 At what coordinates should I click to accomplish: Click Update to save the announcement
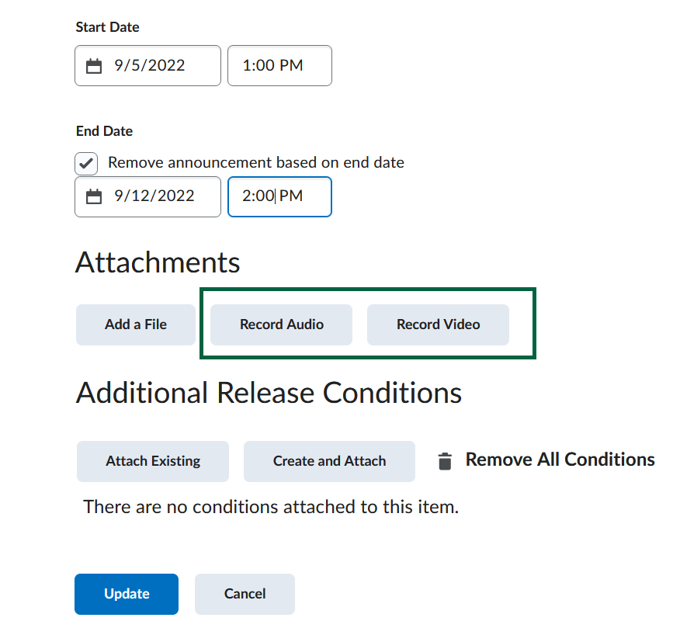click(126, 594)
